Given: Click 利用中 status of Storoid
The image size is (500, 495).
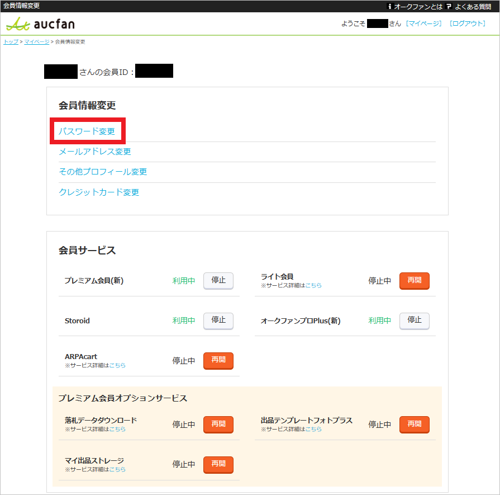Looking at the screenshot, I should pyautogui.click(x=184, y=320).
